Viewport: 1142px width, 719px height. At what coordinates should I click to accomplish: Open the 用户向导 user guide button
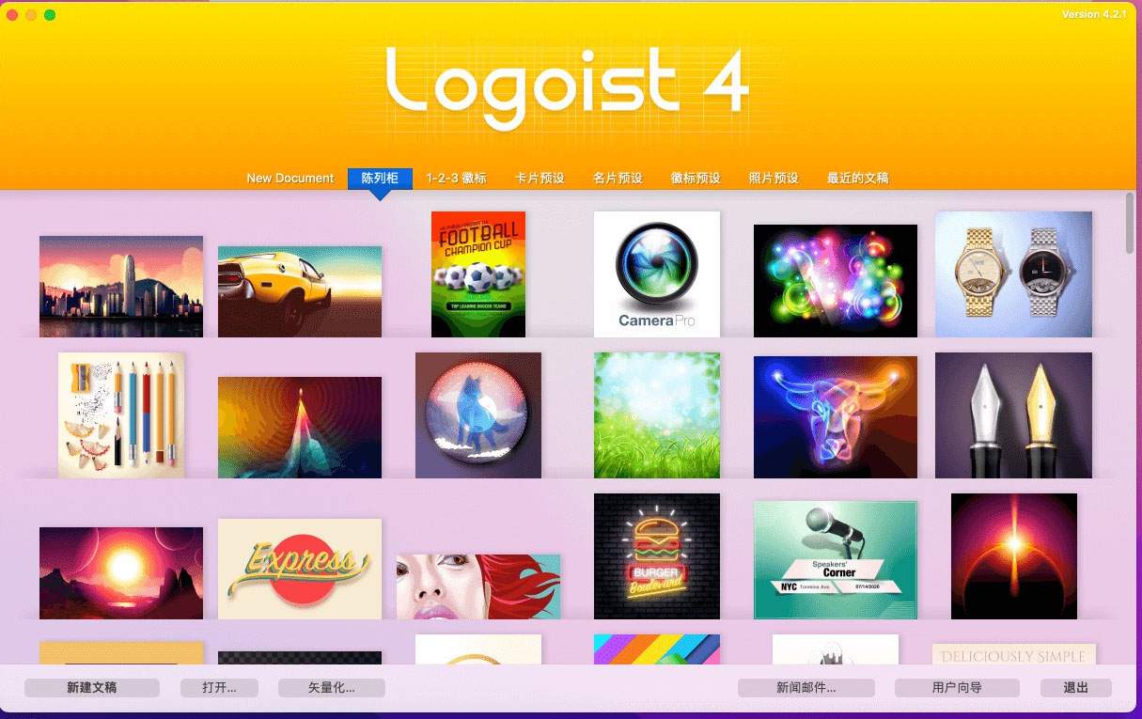pos(957,688)
